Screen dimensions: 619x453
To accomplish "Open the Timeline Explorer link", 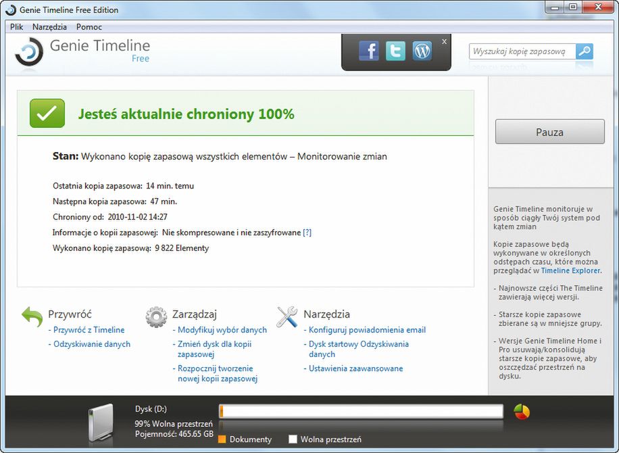I will [x=570, y=270].
